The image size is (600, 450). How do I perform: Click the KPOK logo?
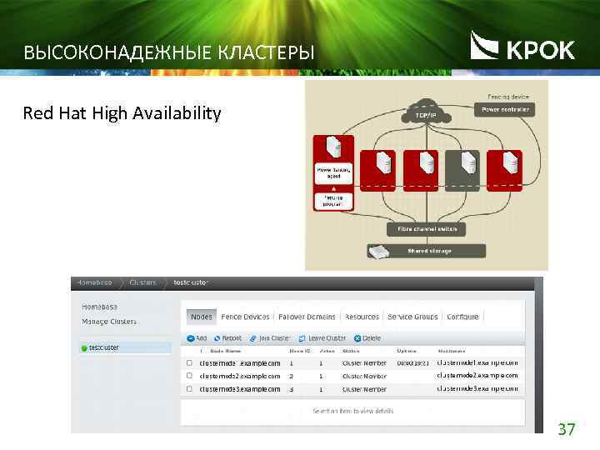tap(522, 46)
